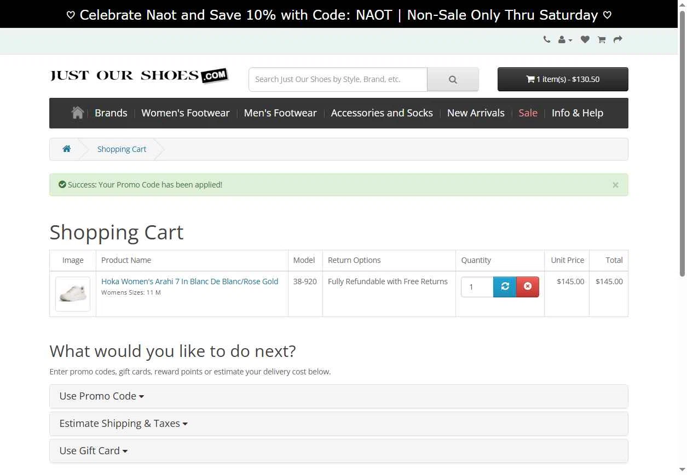Viewport: 687px width, 475px height.
Task: Click the Just Our Shoes logo
Action: click(139, 76)
